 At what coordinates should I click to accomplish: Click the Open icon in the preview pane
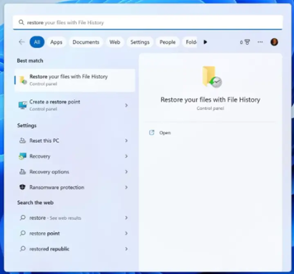(x=152, y=133)
